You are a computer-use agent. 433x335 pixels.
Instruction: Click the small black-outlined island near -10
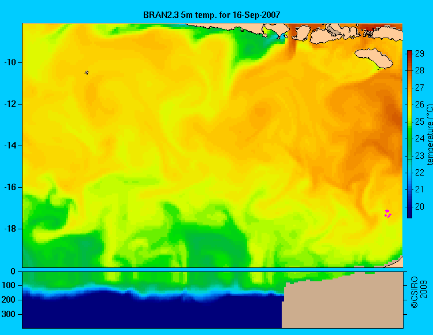(87, 73)
